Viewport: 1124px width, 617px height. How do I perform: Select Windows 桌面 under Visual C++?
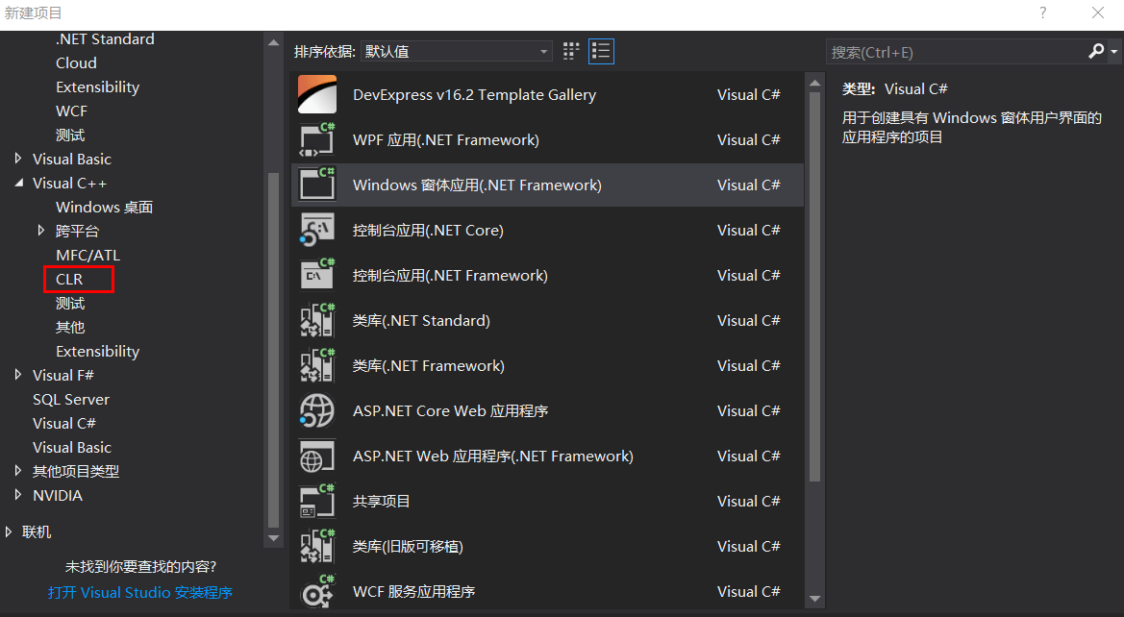pos(104,207)
